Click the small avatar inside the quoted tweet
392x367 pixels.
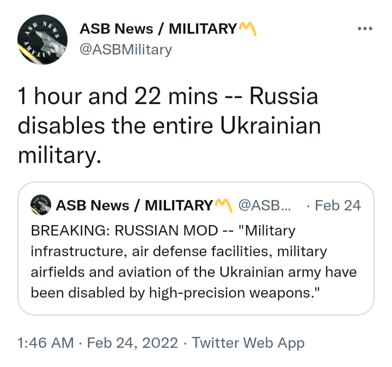[x=41, y=205]
